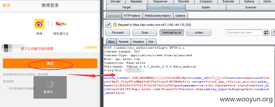The width and height of the screenshot is (275, 107).
Task: Open the HTTP history sub-tab
Action: [x=132, y=16]
